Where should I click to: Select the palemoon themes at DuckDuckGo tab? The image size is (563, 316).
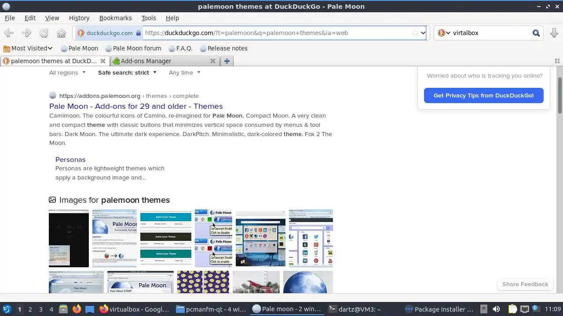[54, 61]
